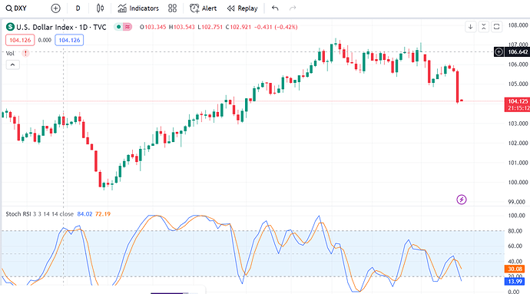Screen dimensions: 530x294
Task: Click the plus icon beside 106.642
Action: 499,52
